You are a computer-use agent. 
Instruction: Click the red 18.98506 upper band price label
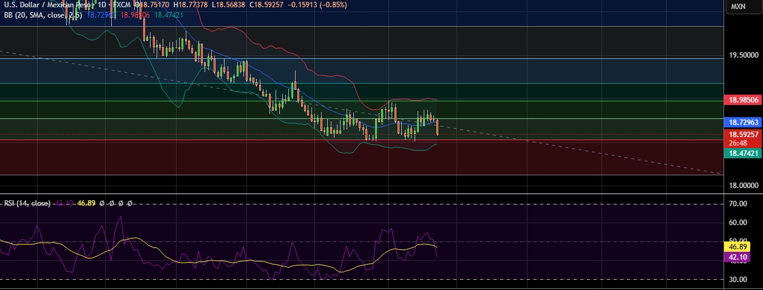click(743, 99)
